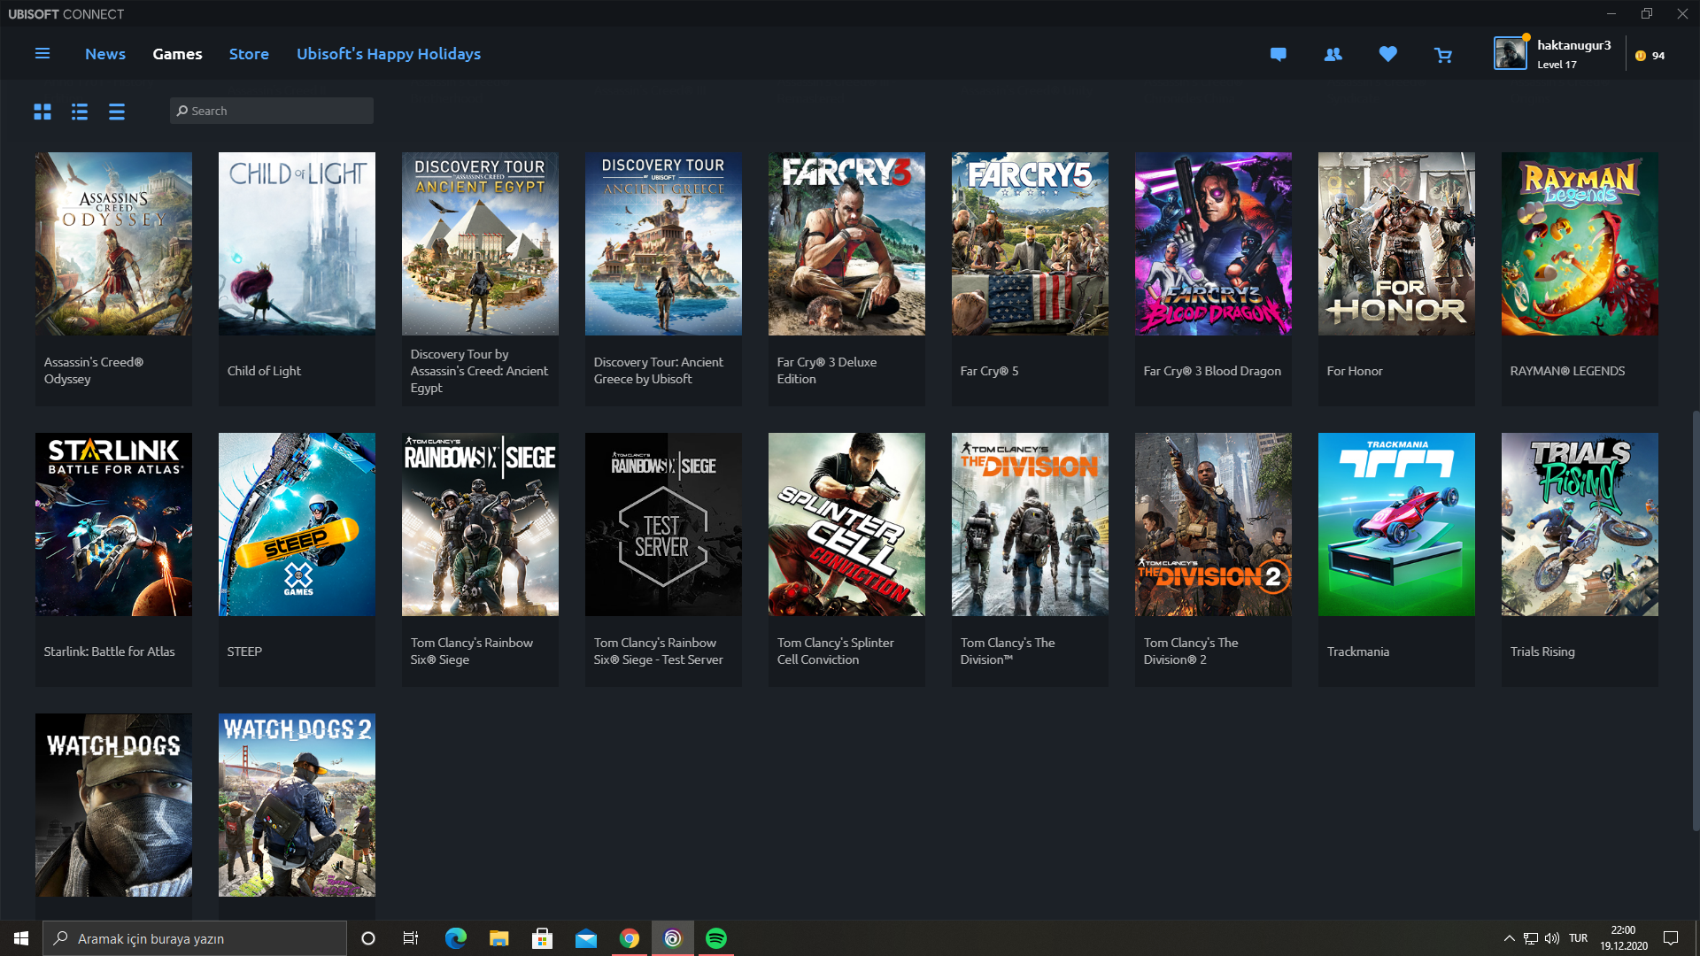The height and width of the screenshot is (956, 1700).
Task: Open Ubisoft's Happy Holidays link
Action: (x=389, y=54)
